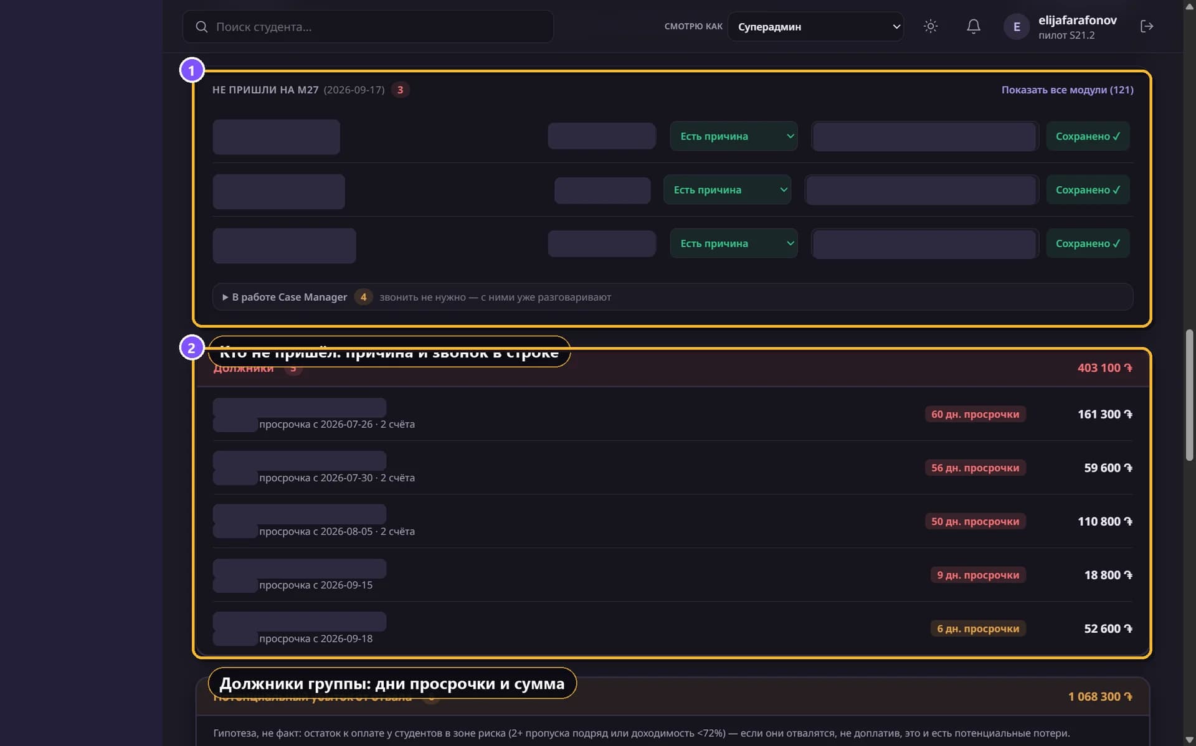Open notifications bell

[973, 26]
